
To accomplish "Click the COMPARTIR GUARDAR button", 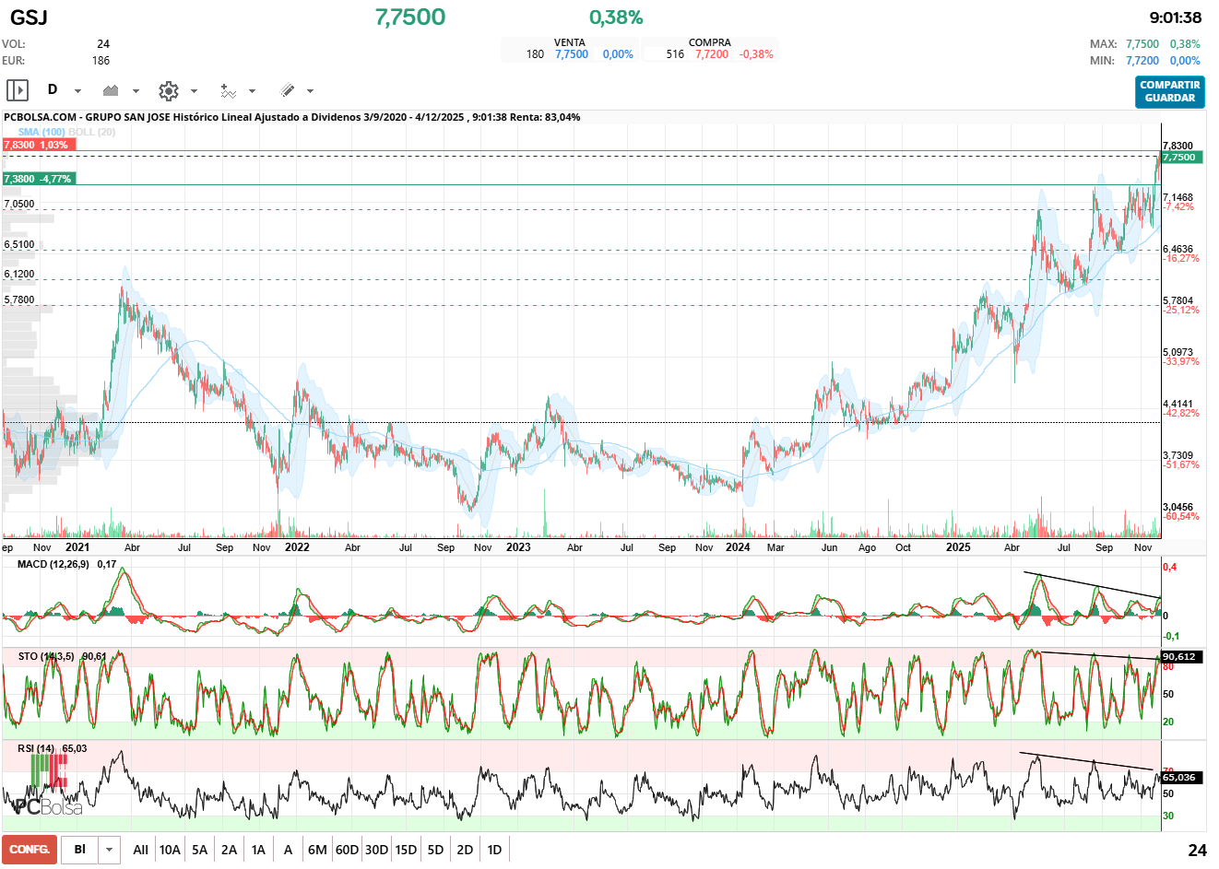I will coord(1169,91).
